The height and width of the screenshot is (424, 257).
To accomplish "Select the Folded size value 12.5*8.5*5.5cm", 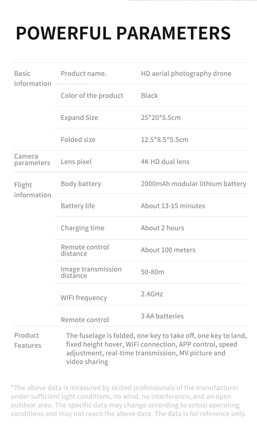I will click(164, 140).
